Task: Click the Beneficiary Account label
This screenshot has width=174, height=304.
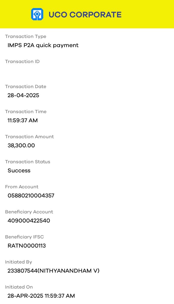Action: [x=29, y=212]
